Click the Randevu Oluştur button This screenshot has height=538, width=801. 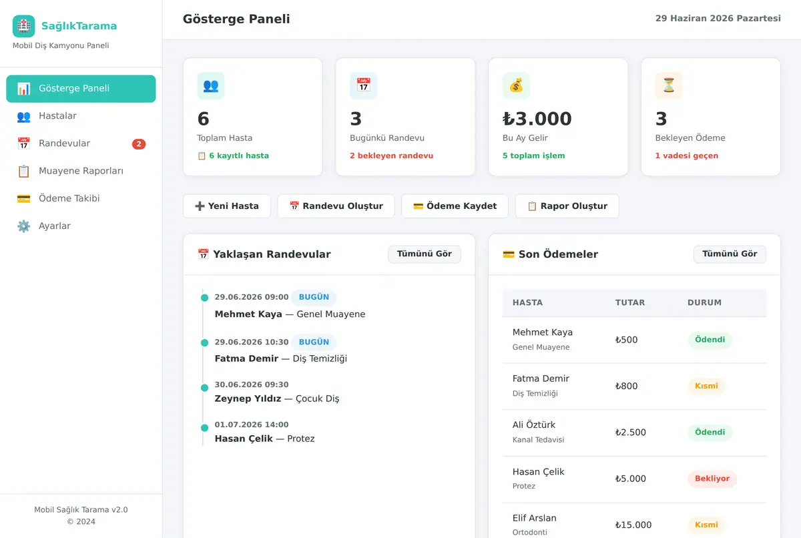(336, 206)
